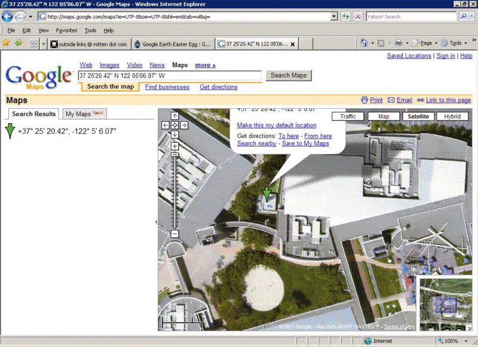
Task: Click the Print icon link
Action: point(372,100)
